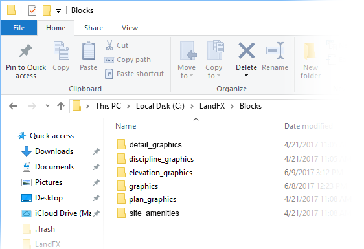Select the plan_graphics folder icon
The image size is (364, 249).
click(x=121, y=199)
